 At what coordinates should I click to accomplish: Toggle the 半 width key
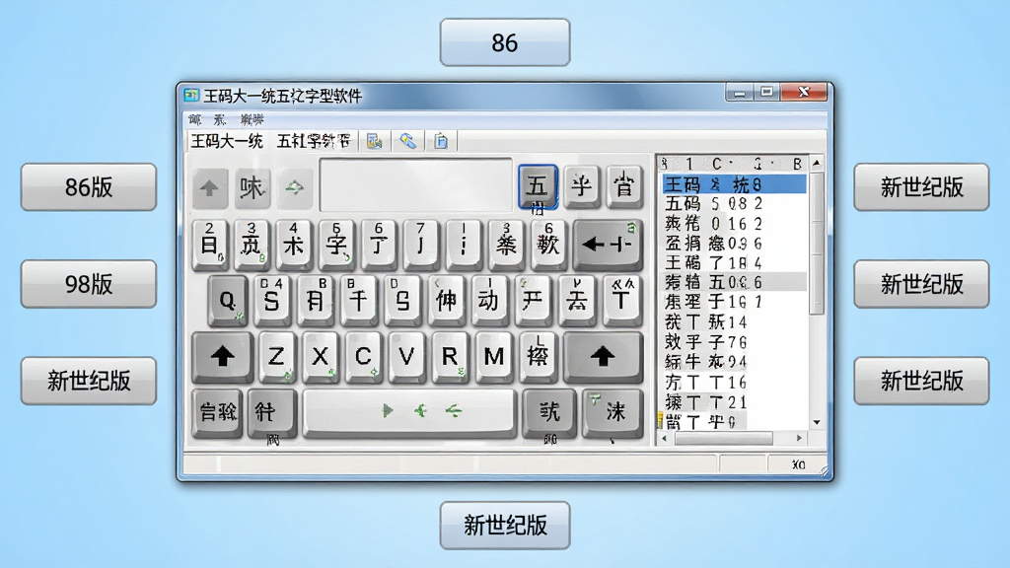[x=582, y=186]
